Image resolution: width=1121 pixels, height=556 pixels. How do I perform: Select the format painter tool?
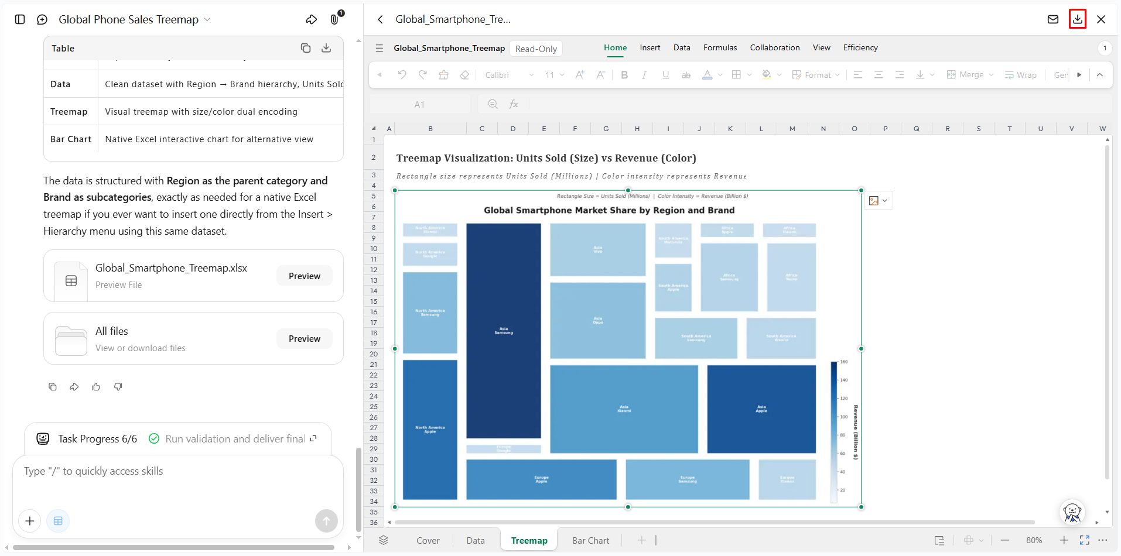coord(443,75)
